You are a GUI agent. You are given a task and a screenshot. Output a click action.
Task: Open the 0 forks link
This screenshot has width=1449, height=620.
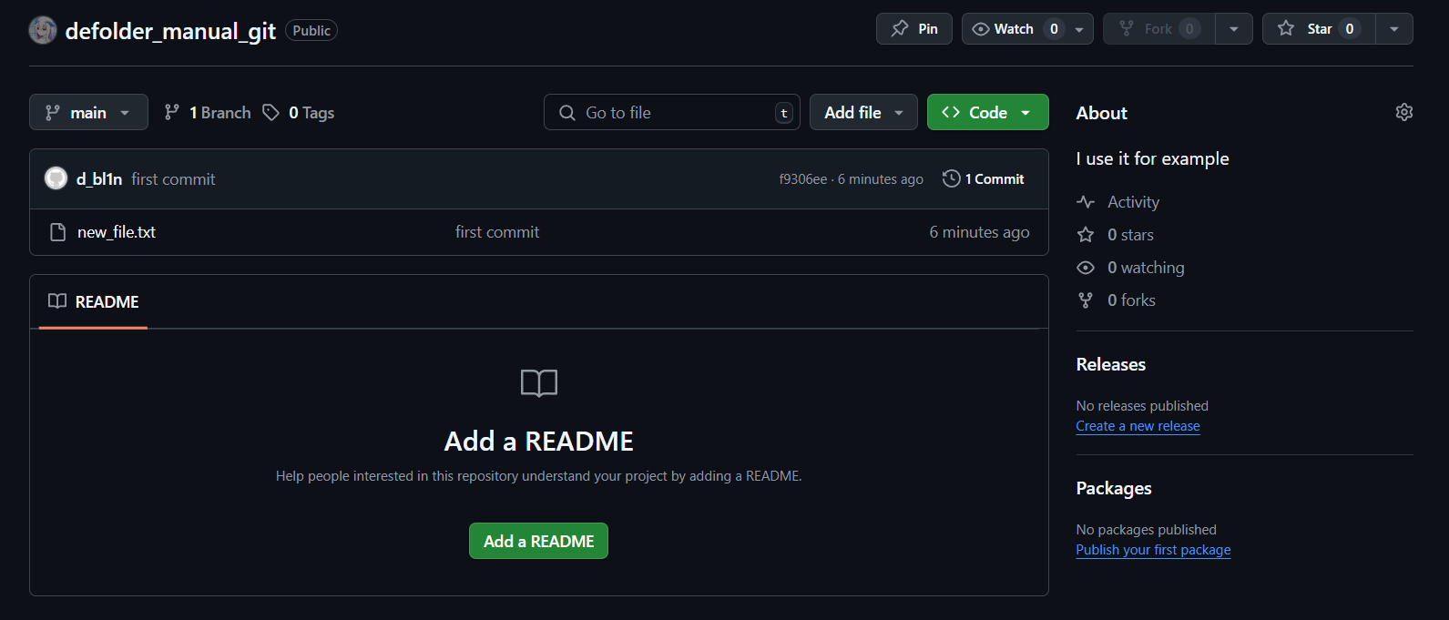click(x=1131, y=300)
